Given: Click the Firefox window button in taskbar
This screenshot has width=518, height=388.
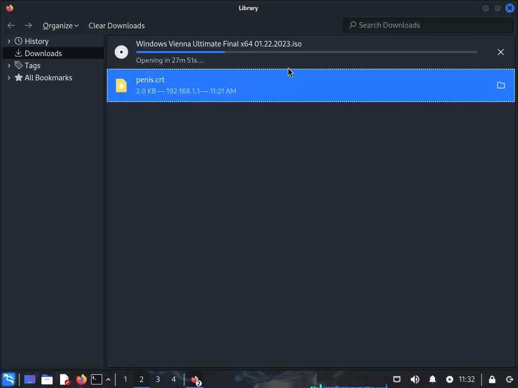Looking at the screenshot, I should [x=196, y=380].
